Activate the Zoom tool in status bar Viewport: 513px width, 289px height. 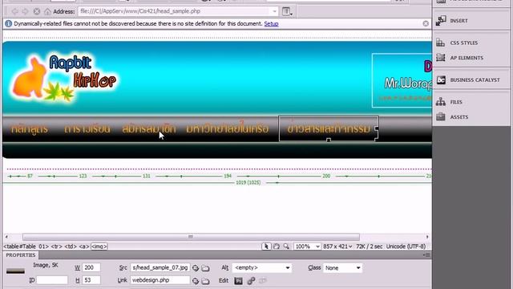[x=287, y=246]
